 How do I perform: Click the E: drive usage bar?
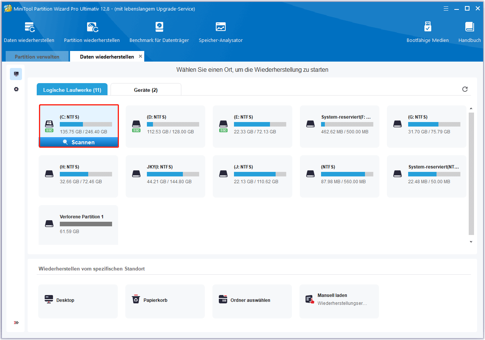click(260, 124)
